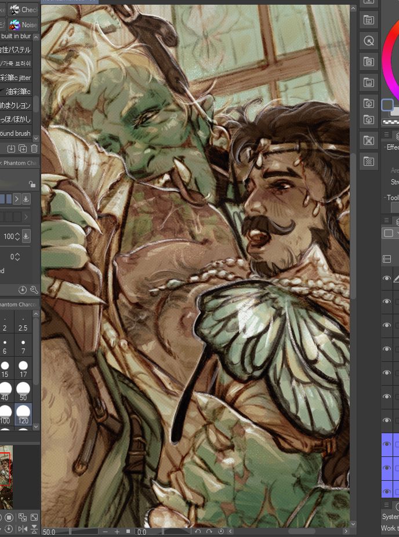Viewport: 399px width, 537px height.
Task: Select brush size 7
Action: 23,345
